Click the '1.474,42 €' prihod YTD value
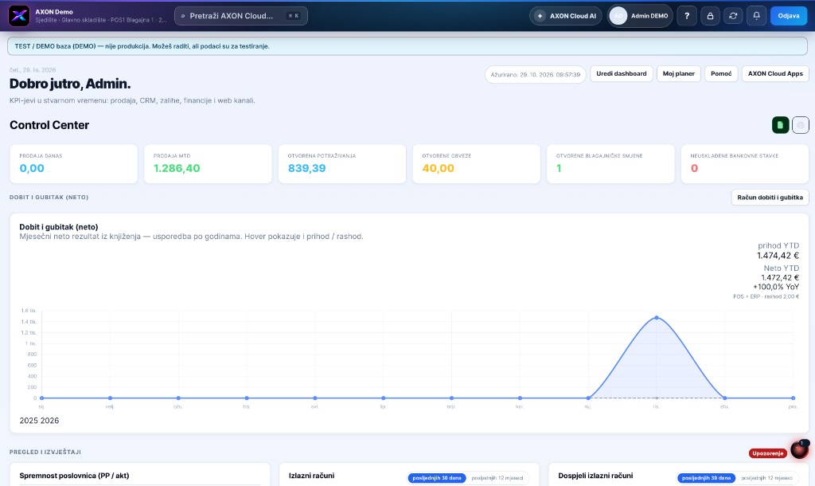 click(x=778, y=256)
